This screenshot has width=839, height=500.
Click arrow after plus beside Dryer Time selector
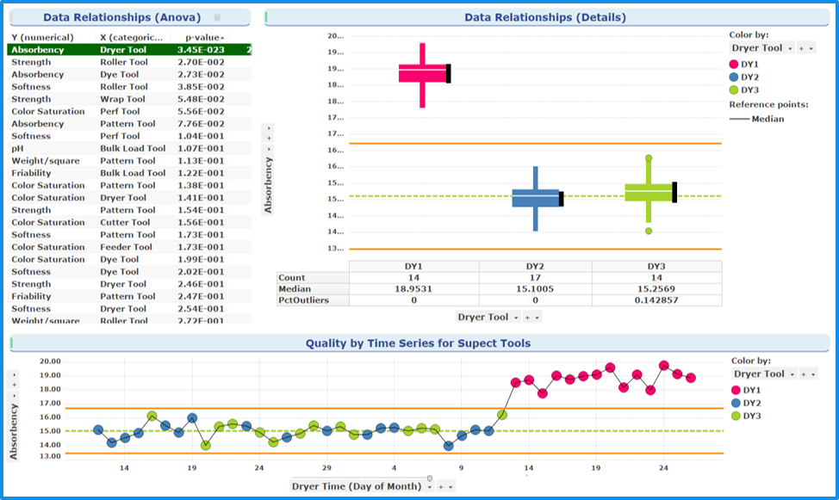click(x=451, y=486)
